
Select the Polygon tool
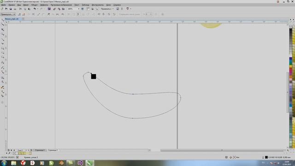click(2, 57)
